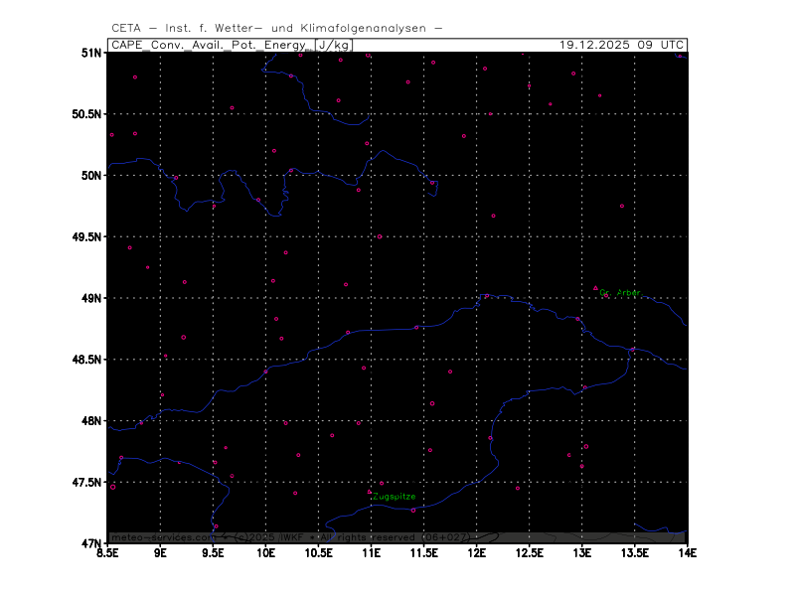Click the triangle marker beside Zugspitze
The width and height of the screenshot is (795, 596).
coord(370,492)
